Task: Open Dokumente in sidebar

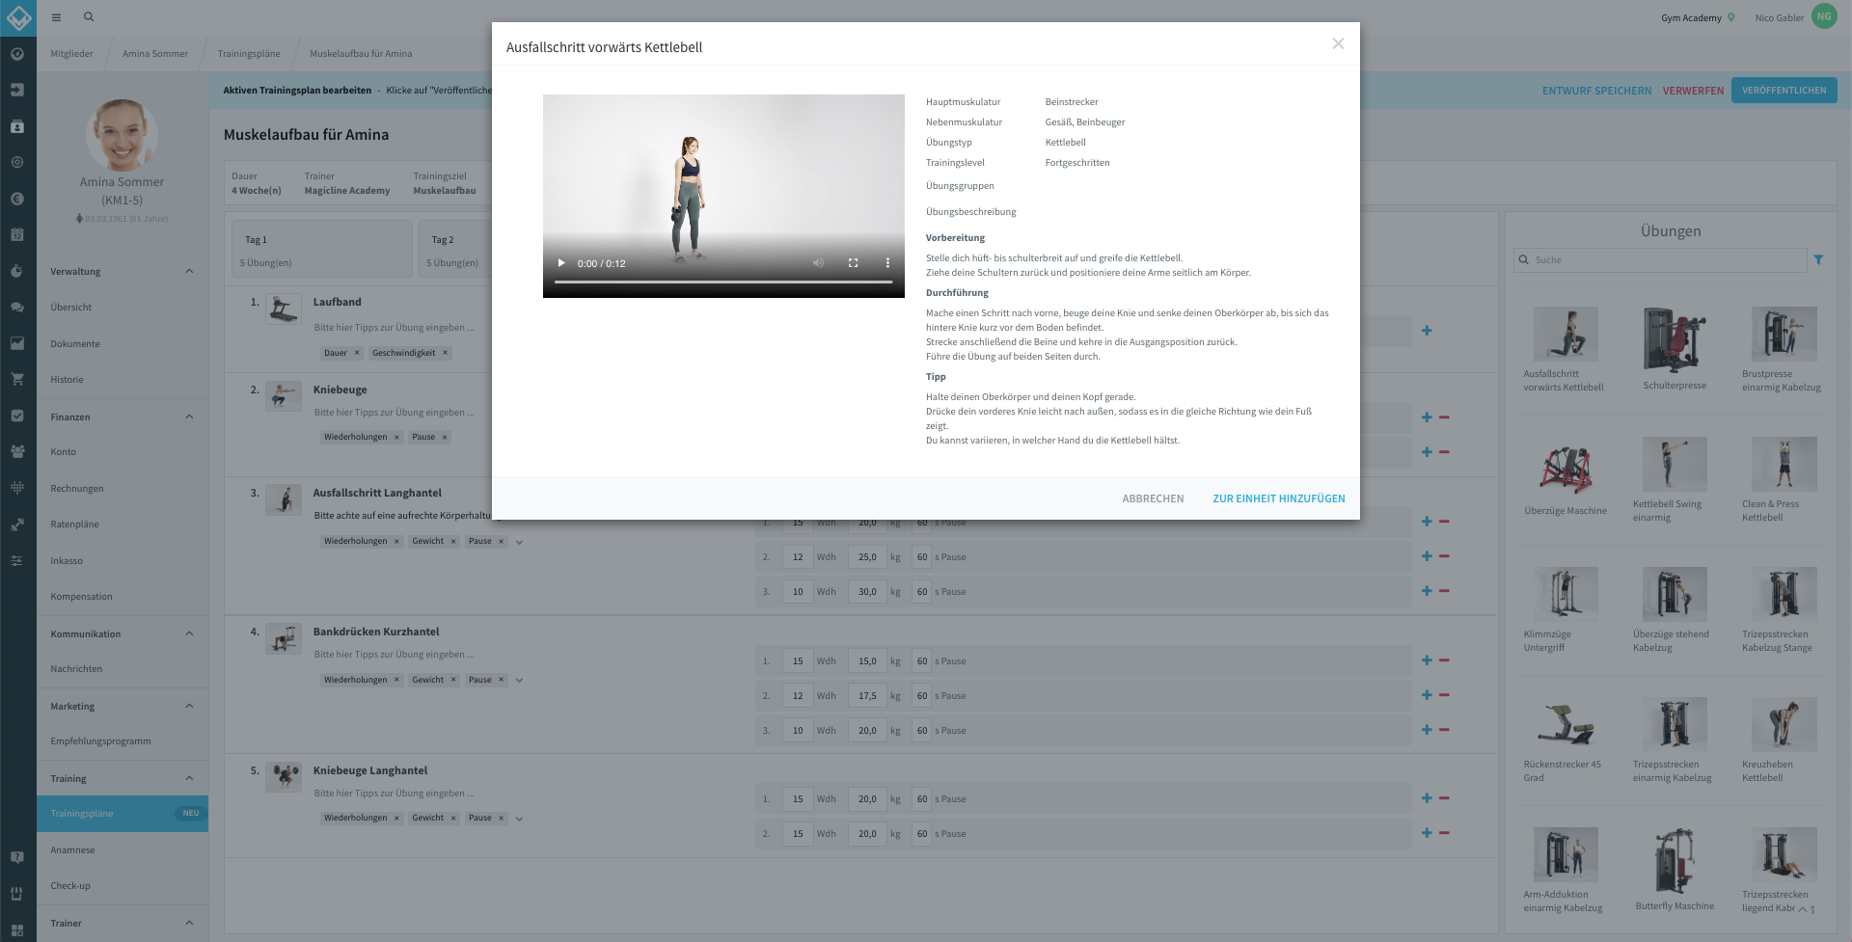Action: [x=75, y=343]
